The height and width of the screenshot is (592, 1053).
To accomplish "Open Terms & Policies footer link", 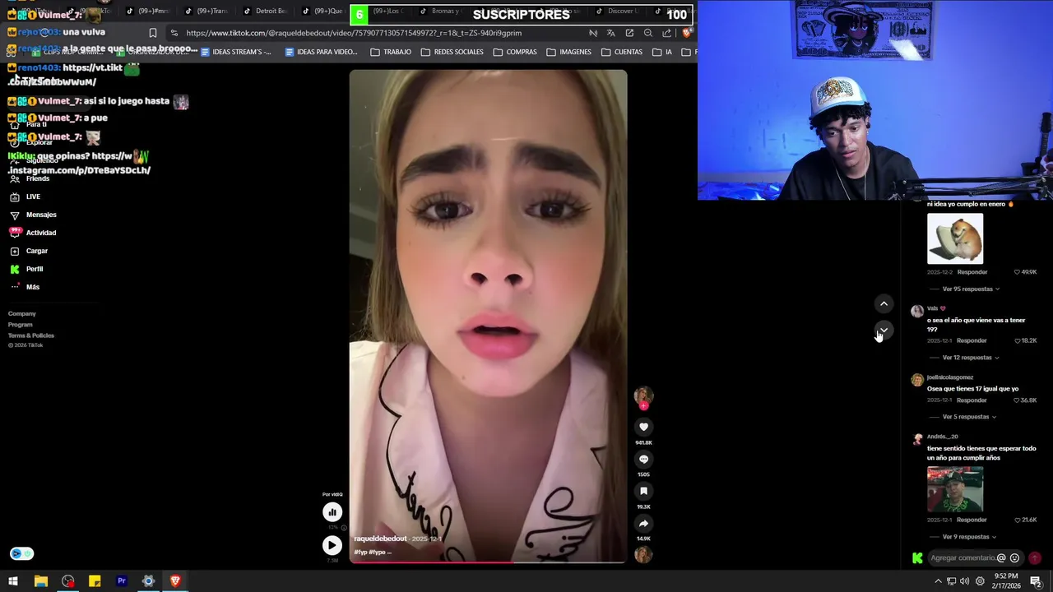I will [x=31, y=335].
